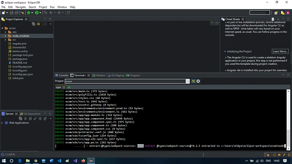Click Start the server icon in Servers view
292x164 pixels.
[x=31, y=119]
